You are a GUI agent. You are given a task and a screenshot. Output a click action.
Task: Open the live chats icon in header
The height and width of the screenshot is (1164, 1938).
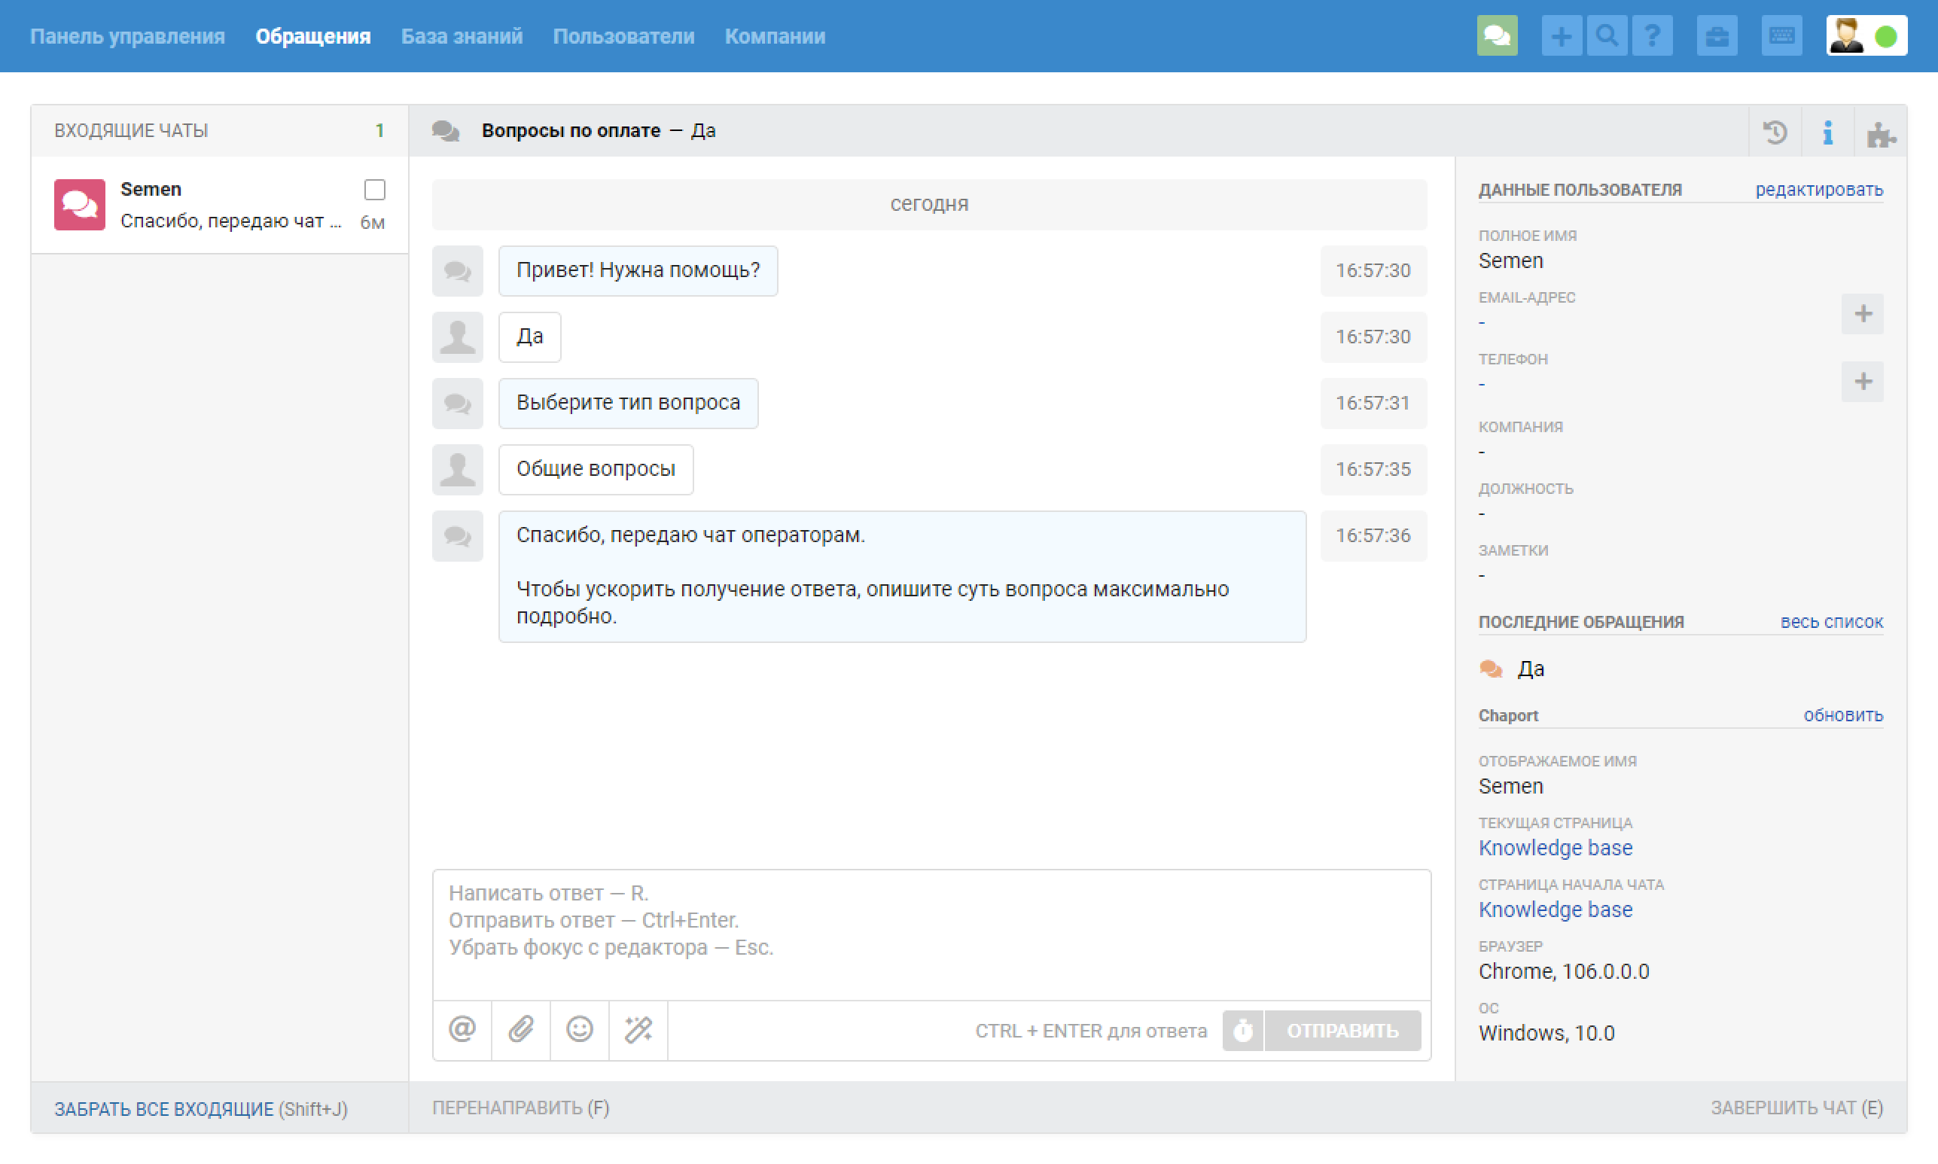pyautogui.click(x=1497, y=36)
